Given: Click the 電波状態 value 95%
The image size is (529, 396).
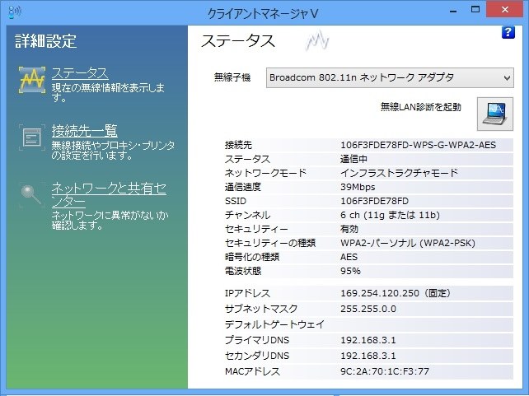Looking at the screenshot, I should (x=350, y=271).
